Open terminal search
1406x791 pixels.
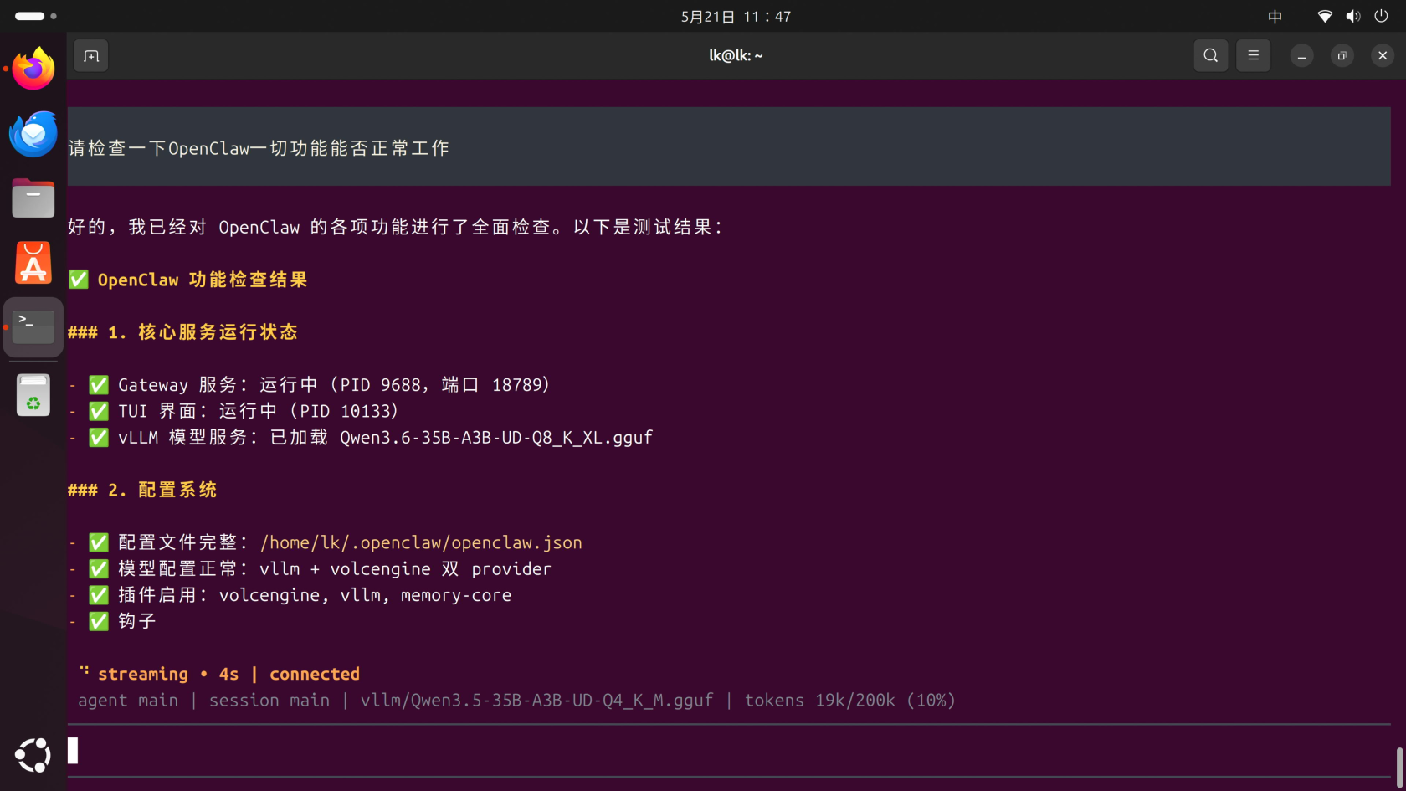click(1210, 56)
